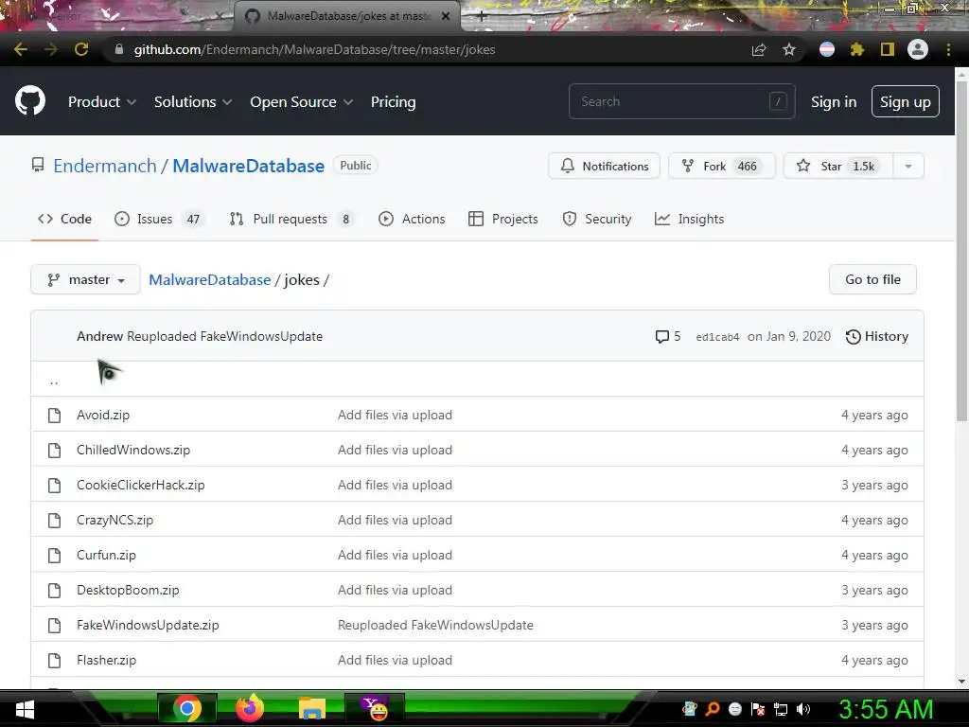Open commit ed1cab4 link
Viewport: 969px width, 727px height.
pyautogui.click(x=717, y=337)
